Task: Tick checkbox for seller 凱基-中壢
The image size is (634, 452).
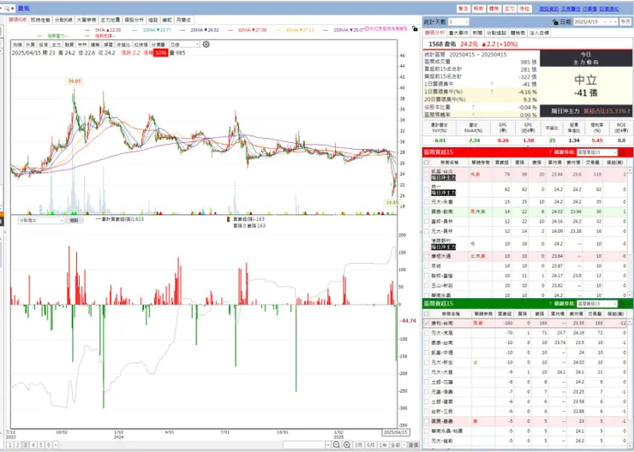Action: pos(426,353)
